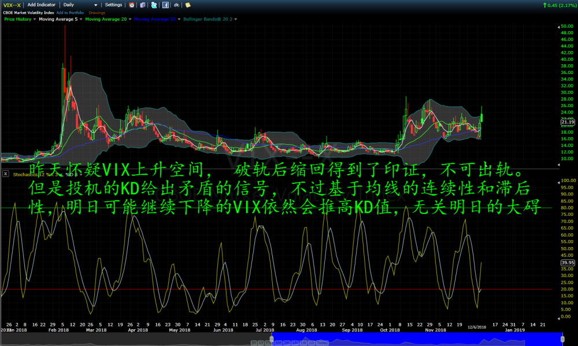Share chart via Twitter icon
The height and width of the screenshot is (346, 578).
[x=153, y=5]
